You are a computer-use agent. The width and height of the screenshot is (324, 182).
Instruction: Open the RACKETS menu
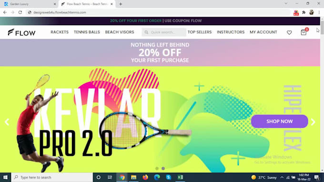60,32
